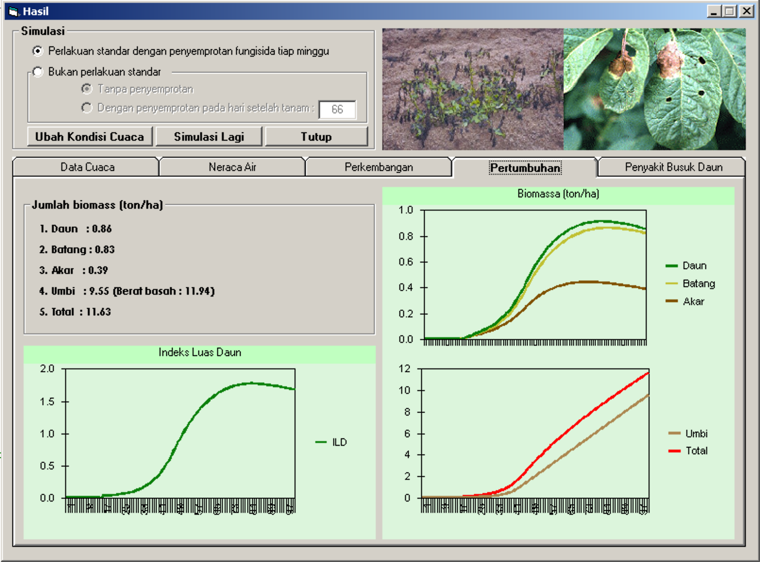Go to the Perkembangan tab

coord(379,167)
